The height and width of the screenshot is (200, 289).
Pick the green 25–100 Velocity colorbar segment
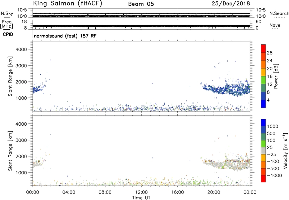[x=263, y=144]
